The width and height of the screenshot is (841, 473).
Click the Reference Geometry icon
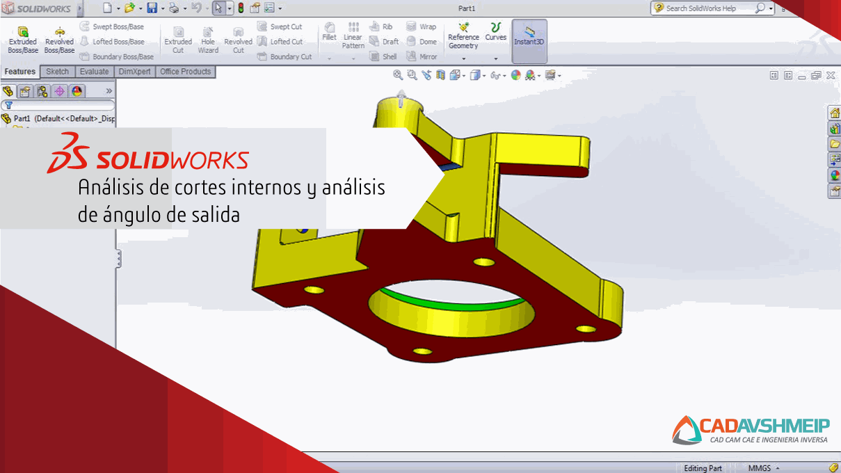tap(463, 36)
